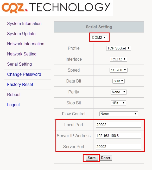This screenshot has height=170, width=152.
Task: Open the Data Bit 8Bit dropdown
Action: coord(118,81)
